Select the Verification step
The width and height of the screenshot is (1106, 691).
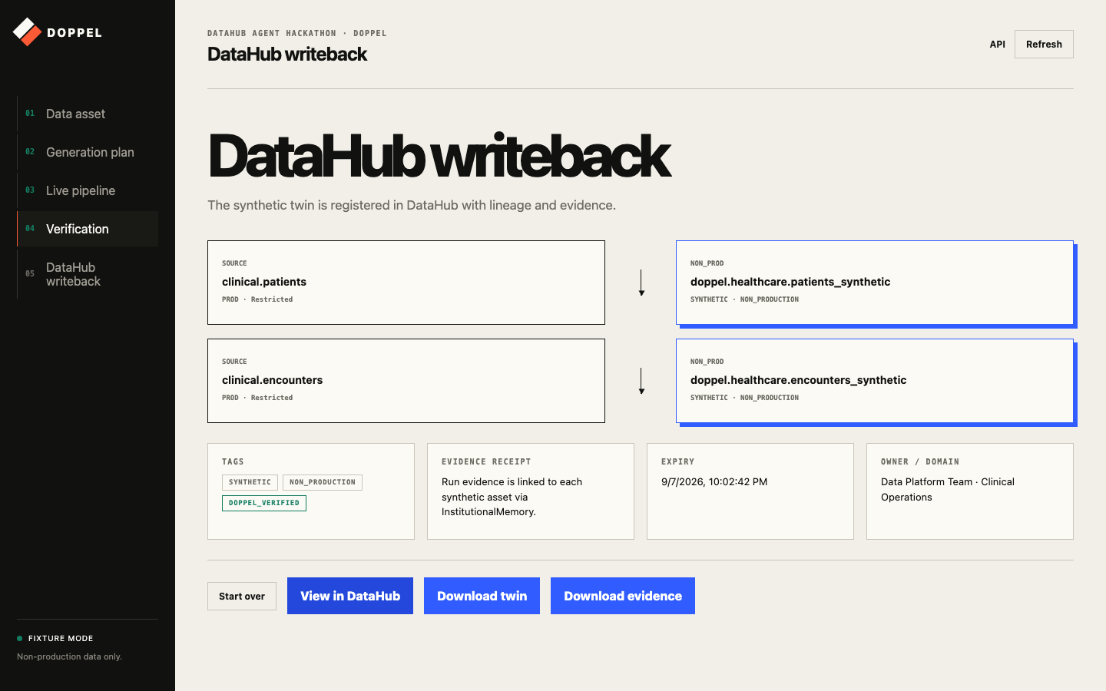pyautogui.click(x=88, y=229)
